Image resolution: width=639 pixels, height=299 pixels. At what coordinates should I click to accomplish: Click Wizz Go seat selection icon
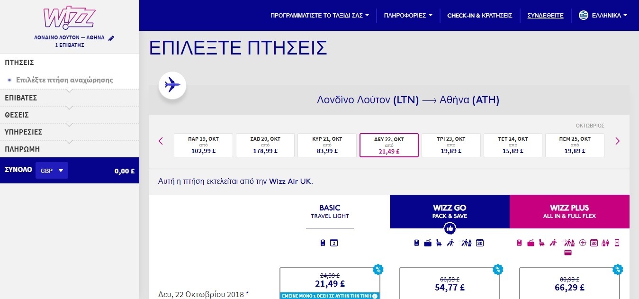coord(439,243)
